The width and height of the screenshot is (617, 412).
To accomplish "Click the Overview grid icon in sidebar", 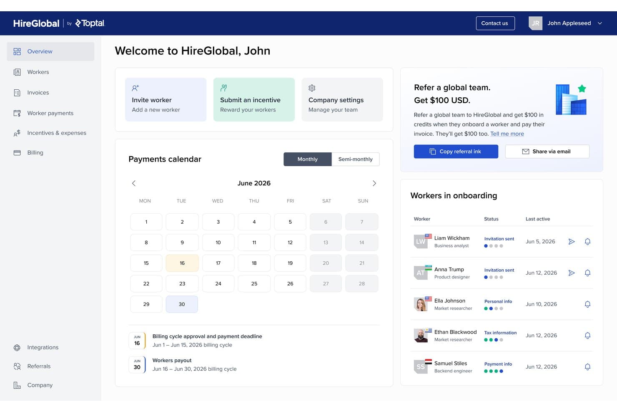I will tap(17, 51).
